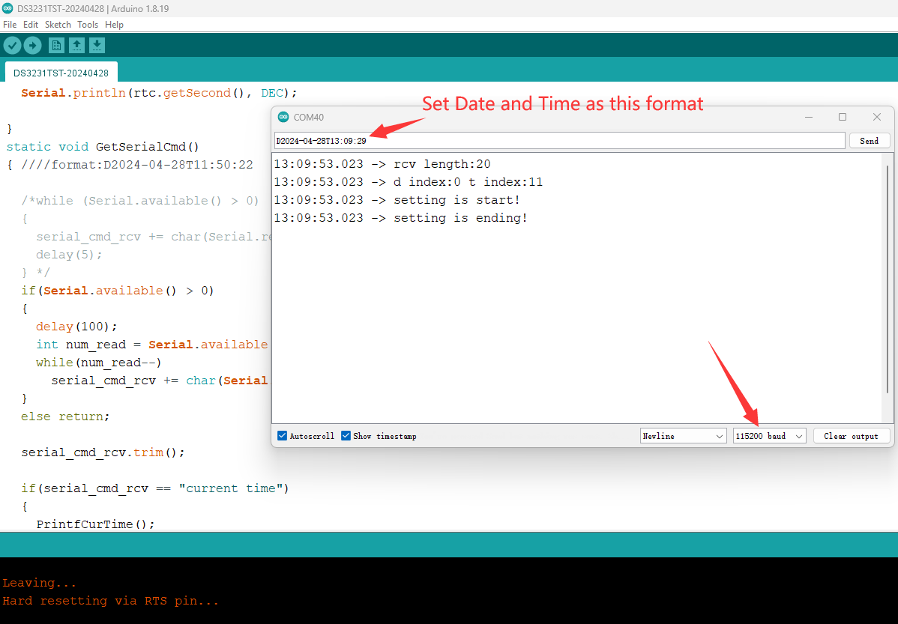This screenshot has height=624, width=898.
Task: Disable the Show timestamp checkbox
Action: pyautogui.click(x=346, y=436)
